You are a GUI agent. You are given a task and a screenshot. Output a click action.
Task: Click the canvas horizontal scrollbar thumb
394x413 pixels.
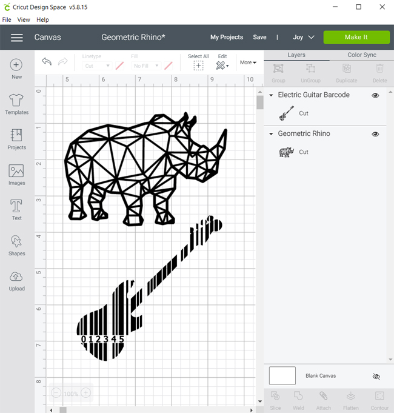tap(63, 410)
